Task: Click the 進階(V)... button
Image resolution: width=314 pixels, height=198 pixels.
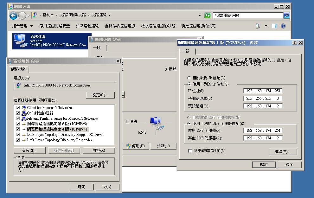Action: (x=283, y=152)
